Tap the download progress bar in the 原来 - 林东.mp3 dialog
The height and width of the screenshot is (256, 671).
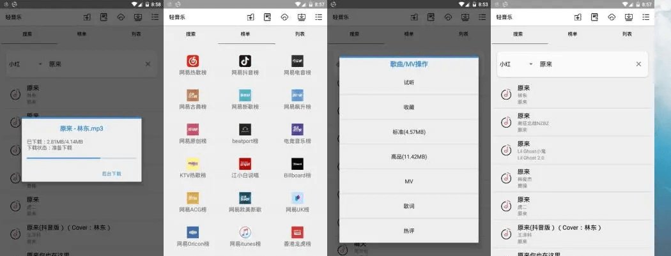81,158
